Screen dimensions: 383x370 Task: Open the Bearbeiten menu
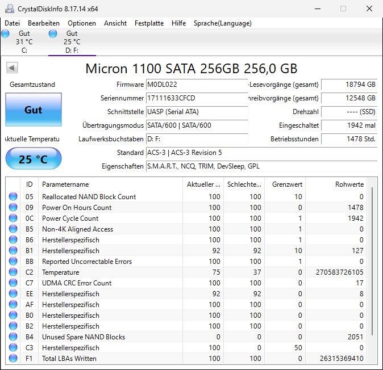(x=44, y=23)
